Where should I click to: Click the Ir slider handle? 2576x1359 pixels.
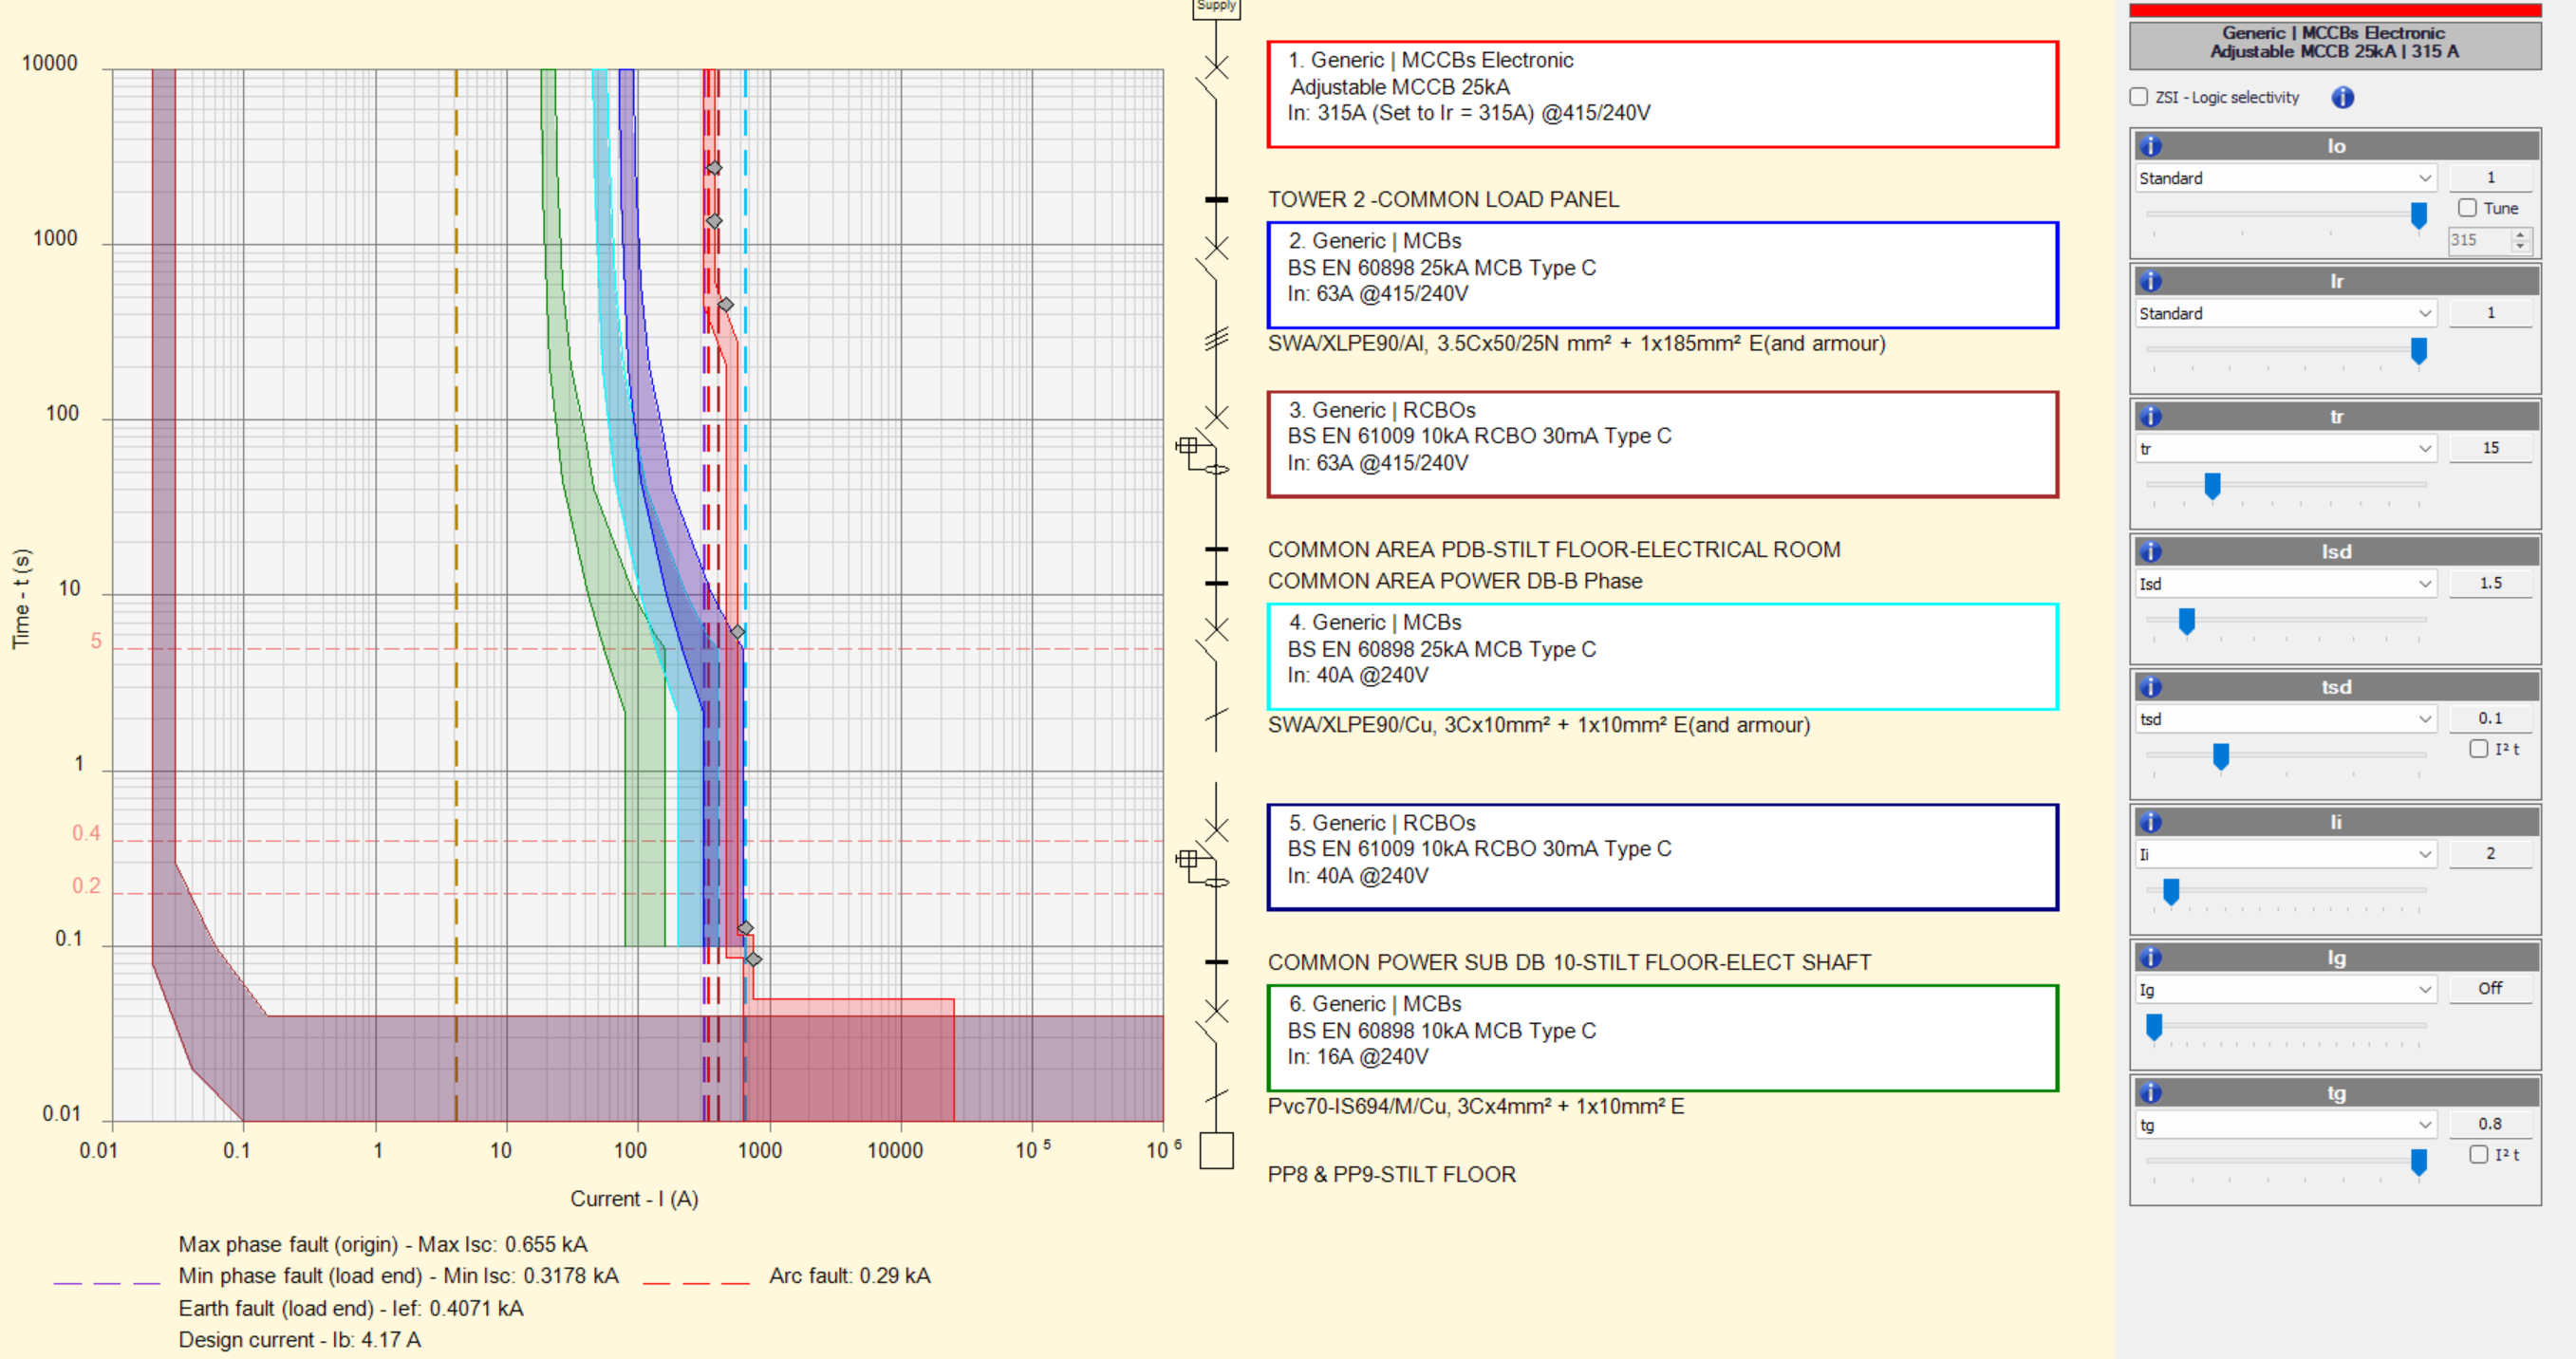(x=2418, y=350)
